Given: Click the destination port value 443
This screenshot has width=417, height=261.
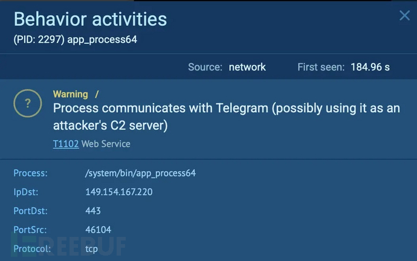Looking at the screenshot, I should point(93,211).
